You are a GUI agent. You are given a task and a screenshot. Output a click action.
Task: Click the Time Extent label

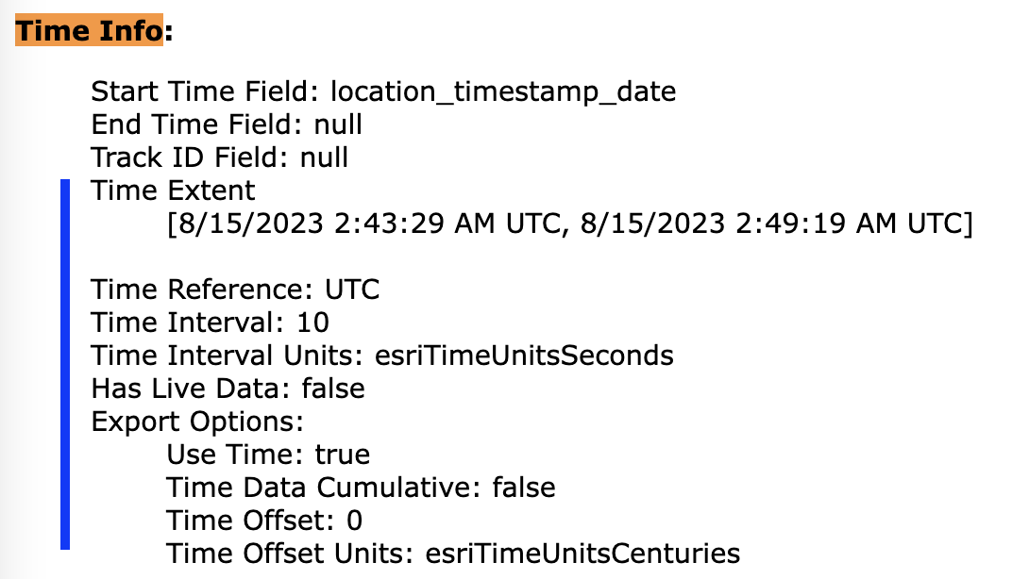[x=173, y=190]
